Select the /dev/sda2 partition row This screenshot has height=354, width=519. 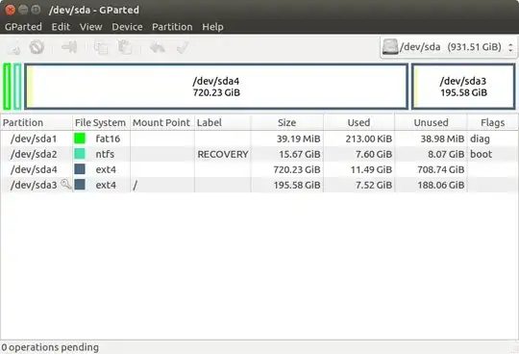point(259,154)
